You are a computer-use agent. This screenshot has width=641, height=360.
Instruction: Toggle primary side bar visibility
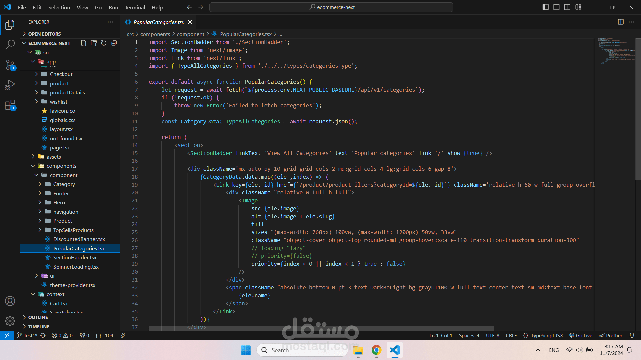[545, 7]
